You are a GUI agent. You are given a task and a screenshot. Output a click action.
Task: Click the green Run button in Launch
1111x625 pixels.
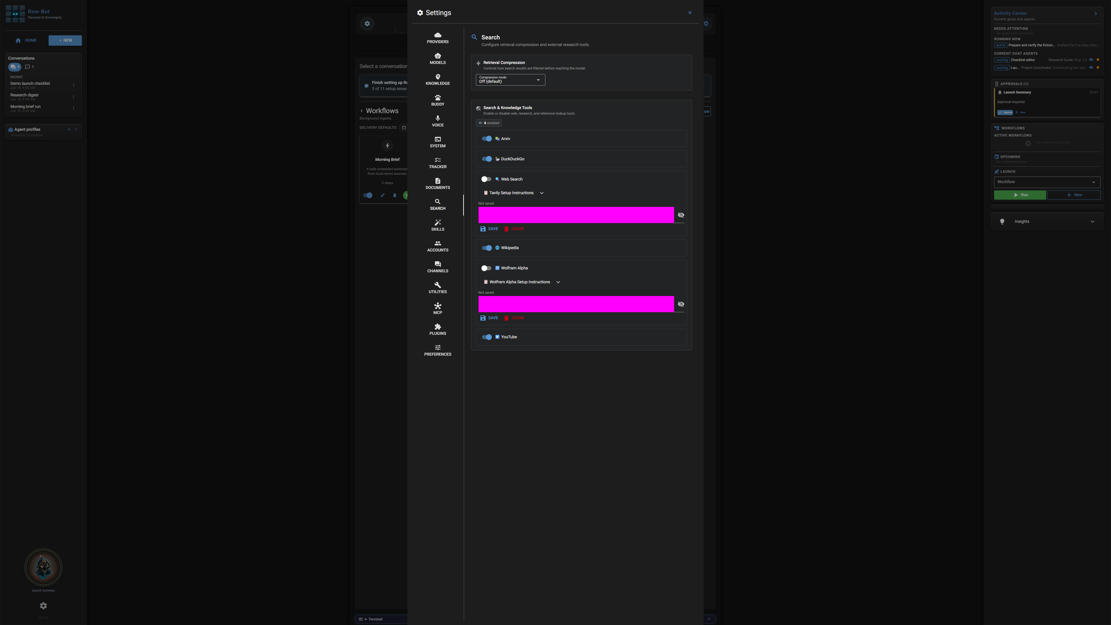tap(1020, 195)
